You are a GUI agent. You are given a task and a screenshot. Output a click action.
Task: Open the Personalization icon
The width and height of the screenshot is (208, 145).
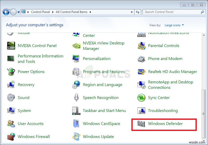pos(76,59)
